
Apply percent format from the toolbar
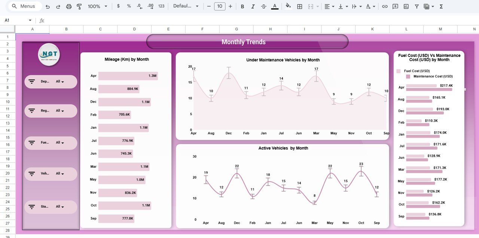pyautogui.click(x=129, y=6)
